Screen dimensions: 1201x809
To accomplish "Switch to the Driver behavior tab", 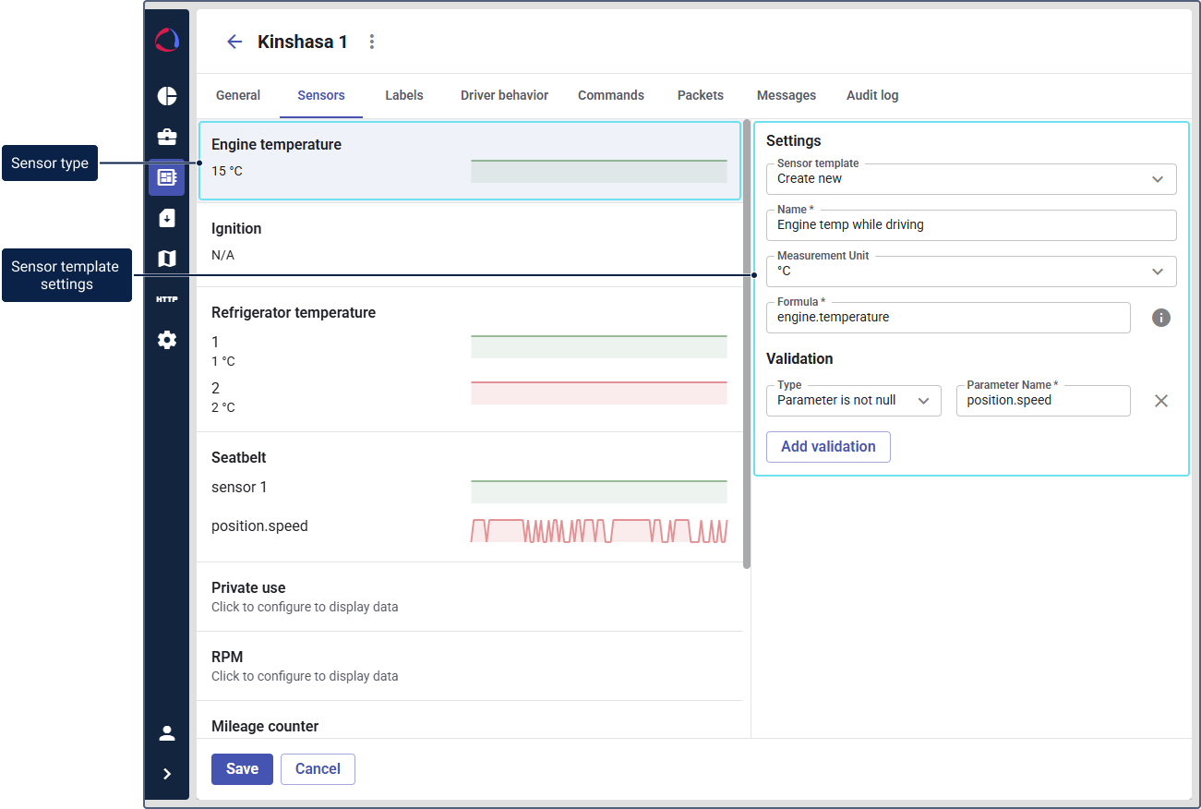I will [504, 95].
